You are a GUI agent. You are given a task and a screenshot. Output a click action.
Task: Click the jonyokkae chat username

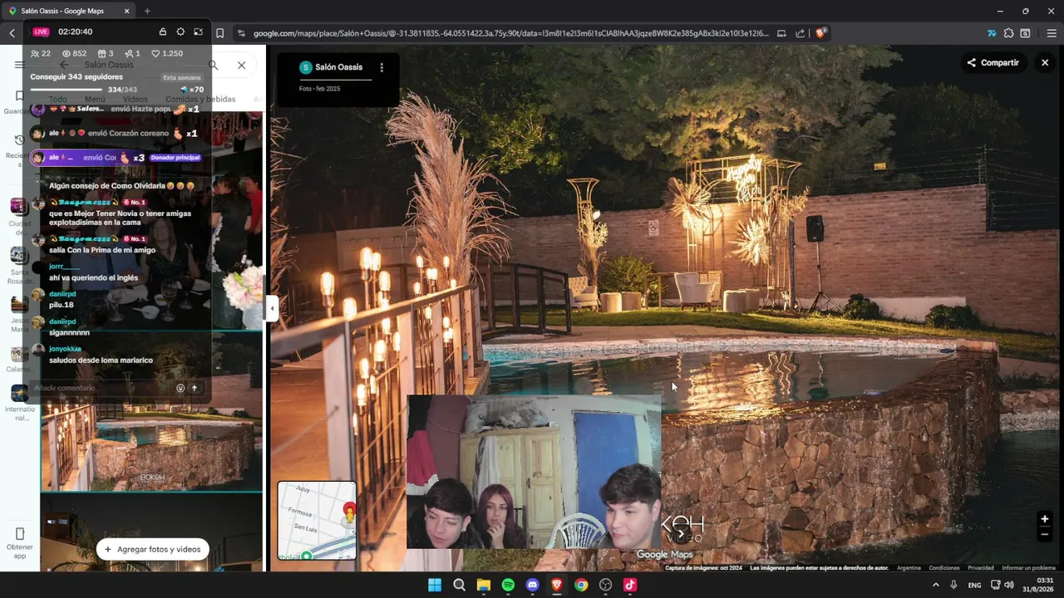65,349
